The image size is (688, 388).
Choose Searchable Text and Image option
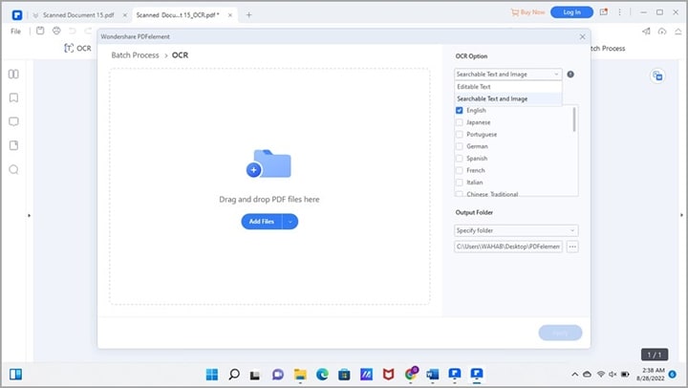click(507, 98)
